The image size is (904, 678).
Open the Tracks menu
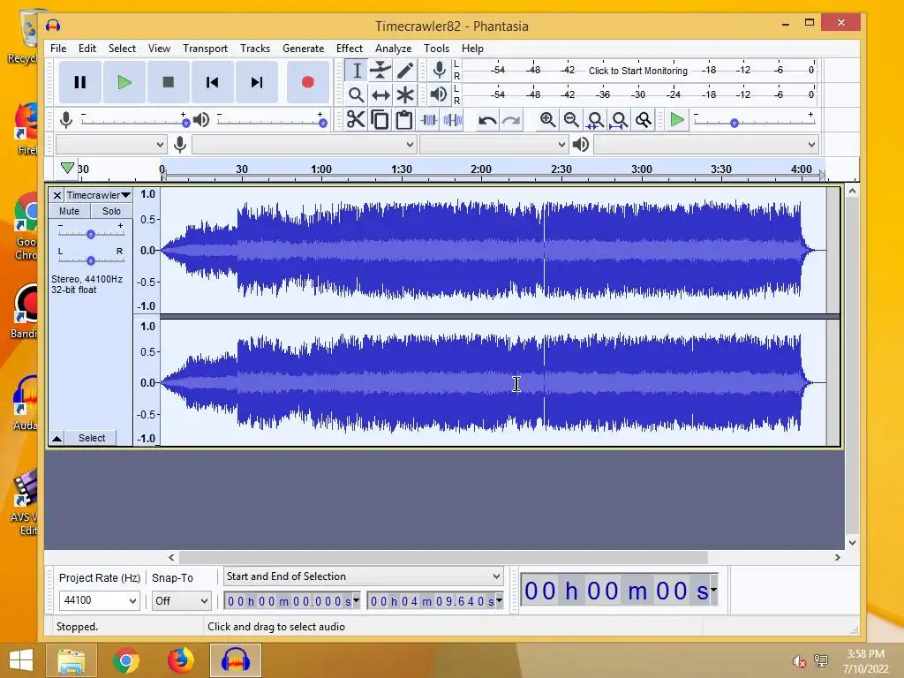click(255, 49)
